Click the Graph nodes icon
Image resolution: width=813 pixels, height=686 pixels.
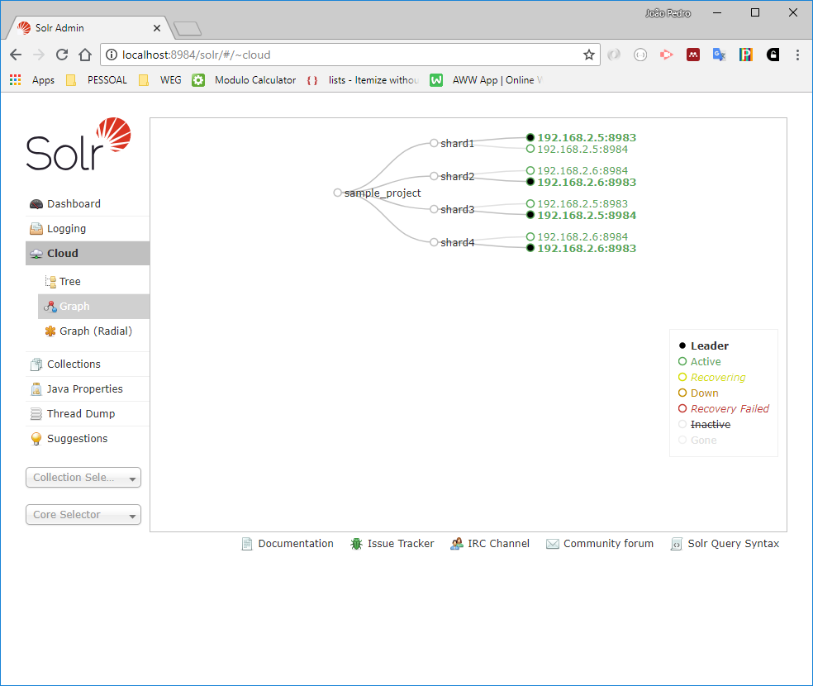click(x=50, y=307)
